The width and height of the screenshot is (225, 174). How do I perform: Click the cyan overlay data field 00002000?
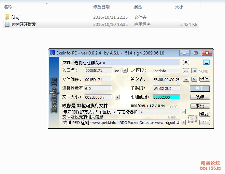point(167,97)
